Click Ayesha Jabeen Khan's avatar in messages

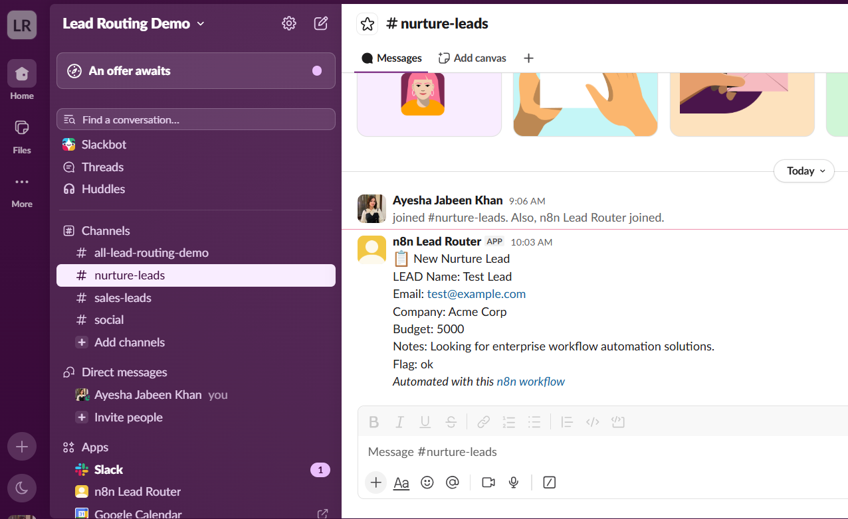(x=371, y=208)
